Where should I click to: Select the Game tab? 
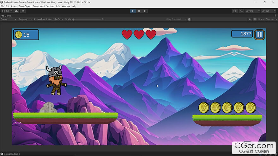pyautogui.click(x=6, y=15)
